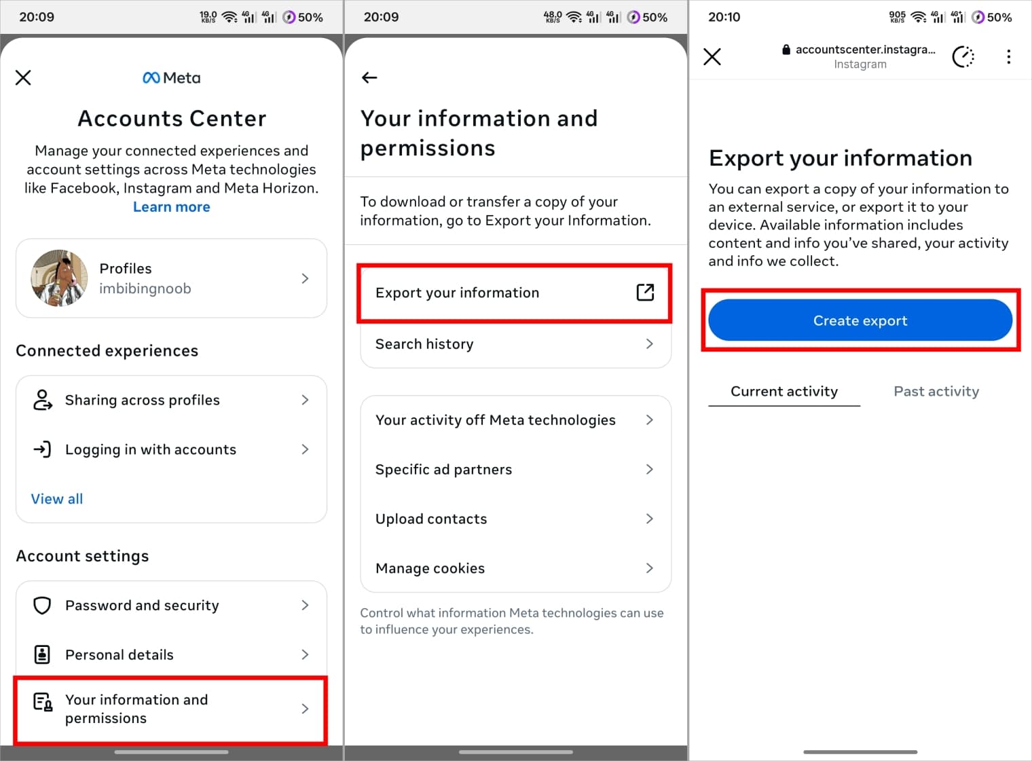Open the browser three-dot overflow menu

[1009, 57]
